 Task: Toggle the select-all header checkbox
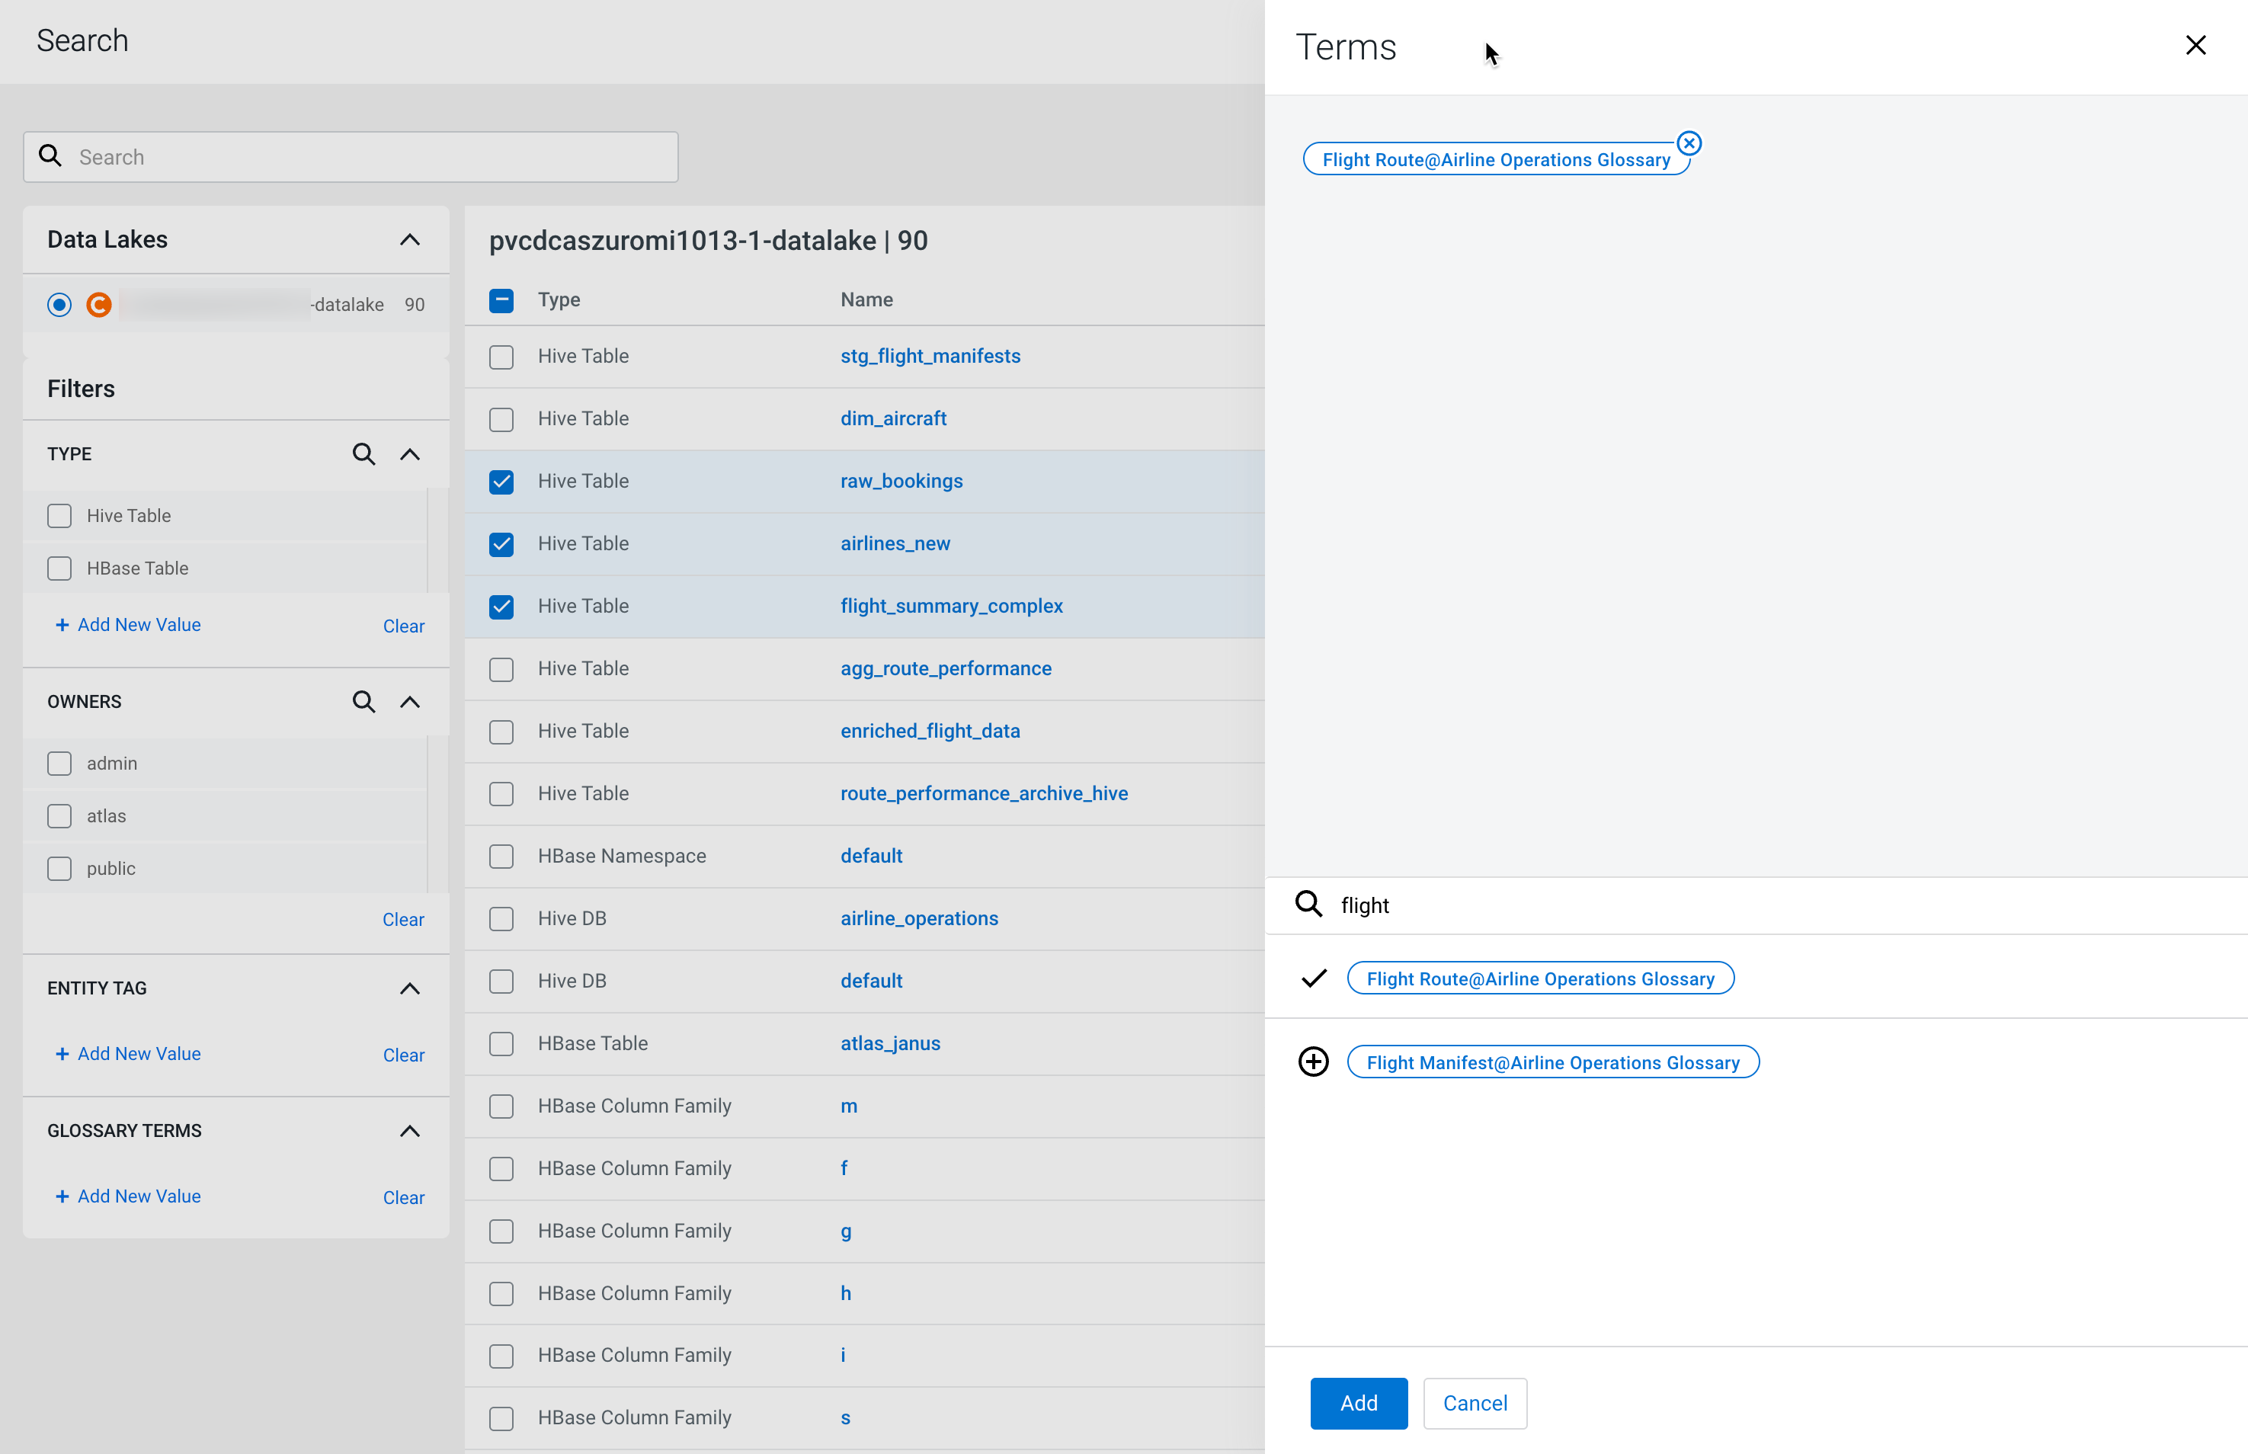coord(501,300)
